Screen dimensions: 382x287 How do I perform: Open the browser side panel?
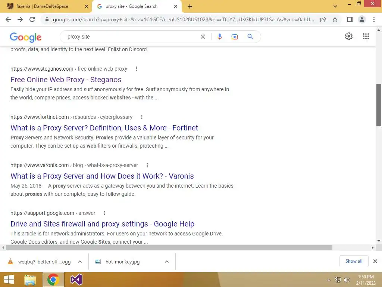tap(350, 19)
